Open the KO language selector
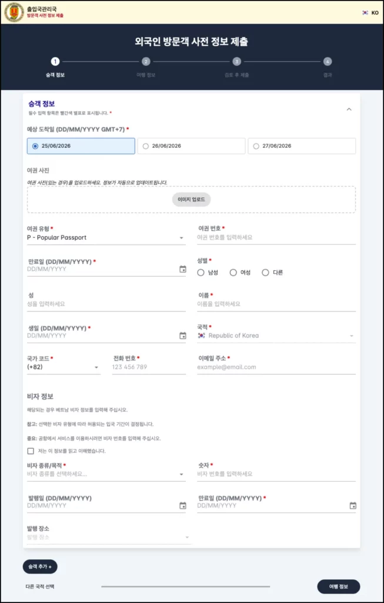Image resolution: width=384 pixels, height=603 pixels. (370, 12)
